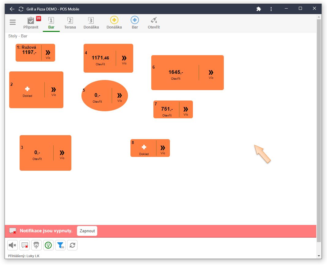Click the table move arrows icon
Screen dimensions: 327x266
(x=36, y=245)
